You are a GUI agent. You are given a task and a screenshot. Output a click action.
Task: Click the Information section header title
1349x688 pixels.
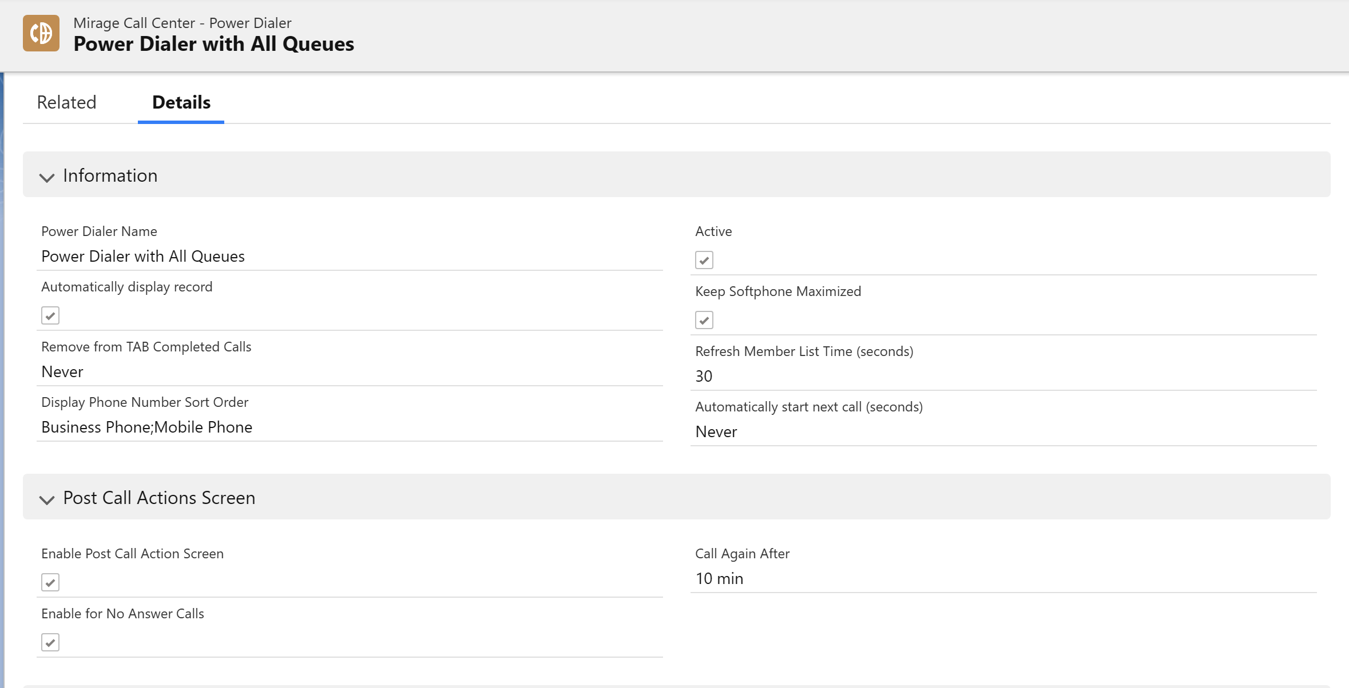pyautogui.click(x=110, y=175)
